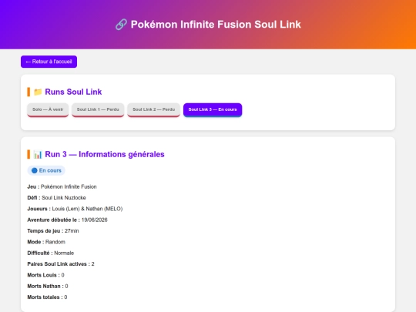
Task: Click the Morts Nathan : 0 line
Action: click(x=48, y=287)
